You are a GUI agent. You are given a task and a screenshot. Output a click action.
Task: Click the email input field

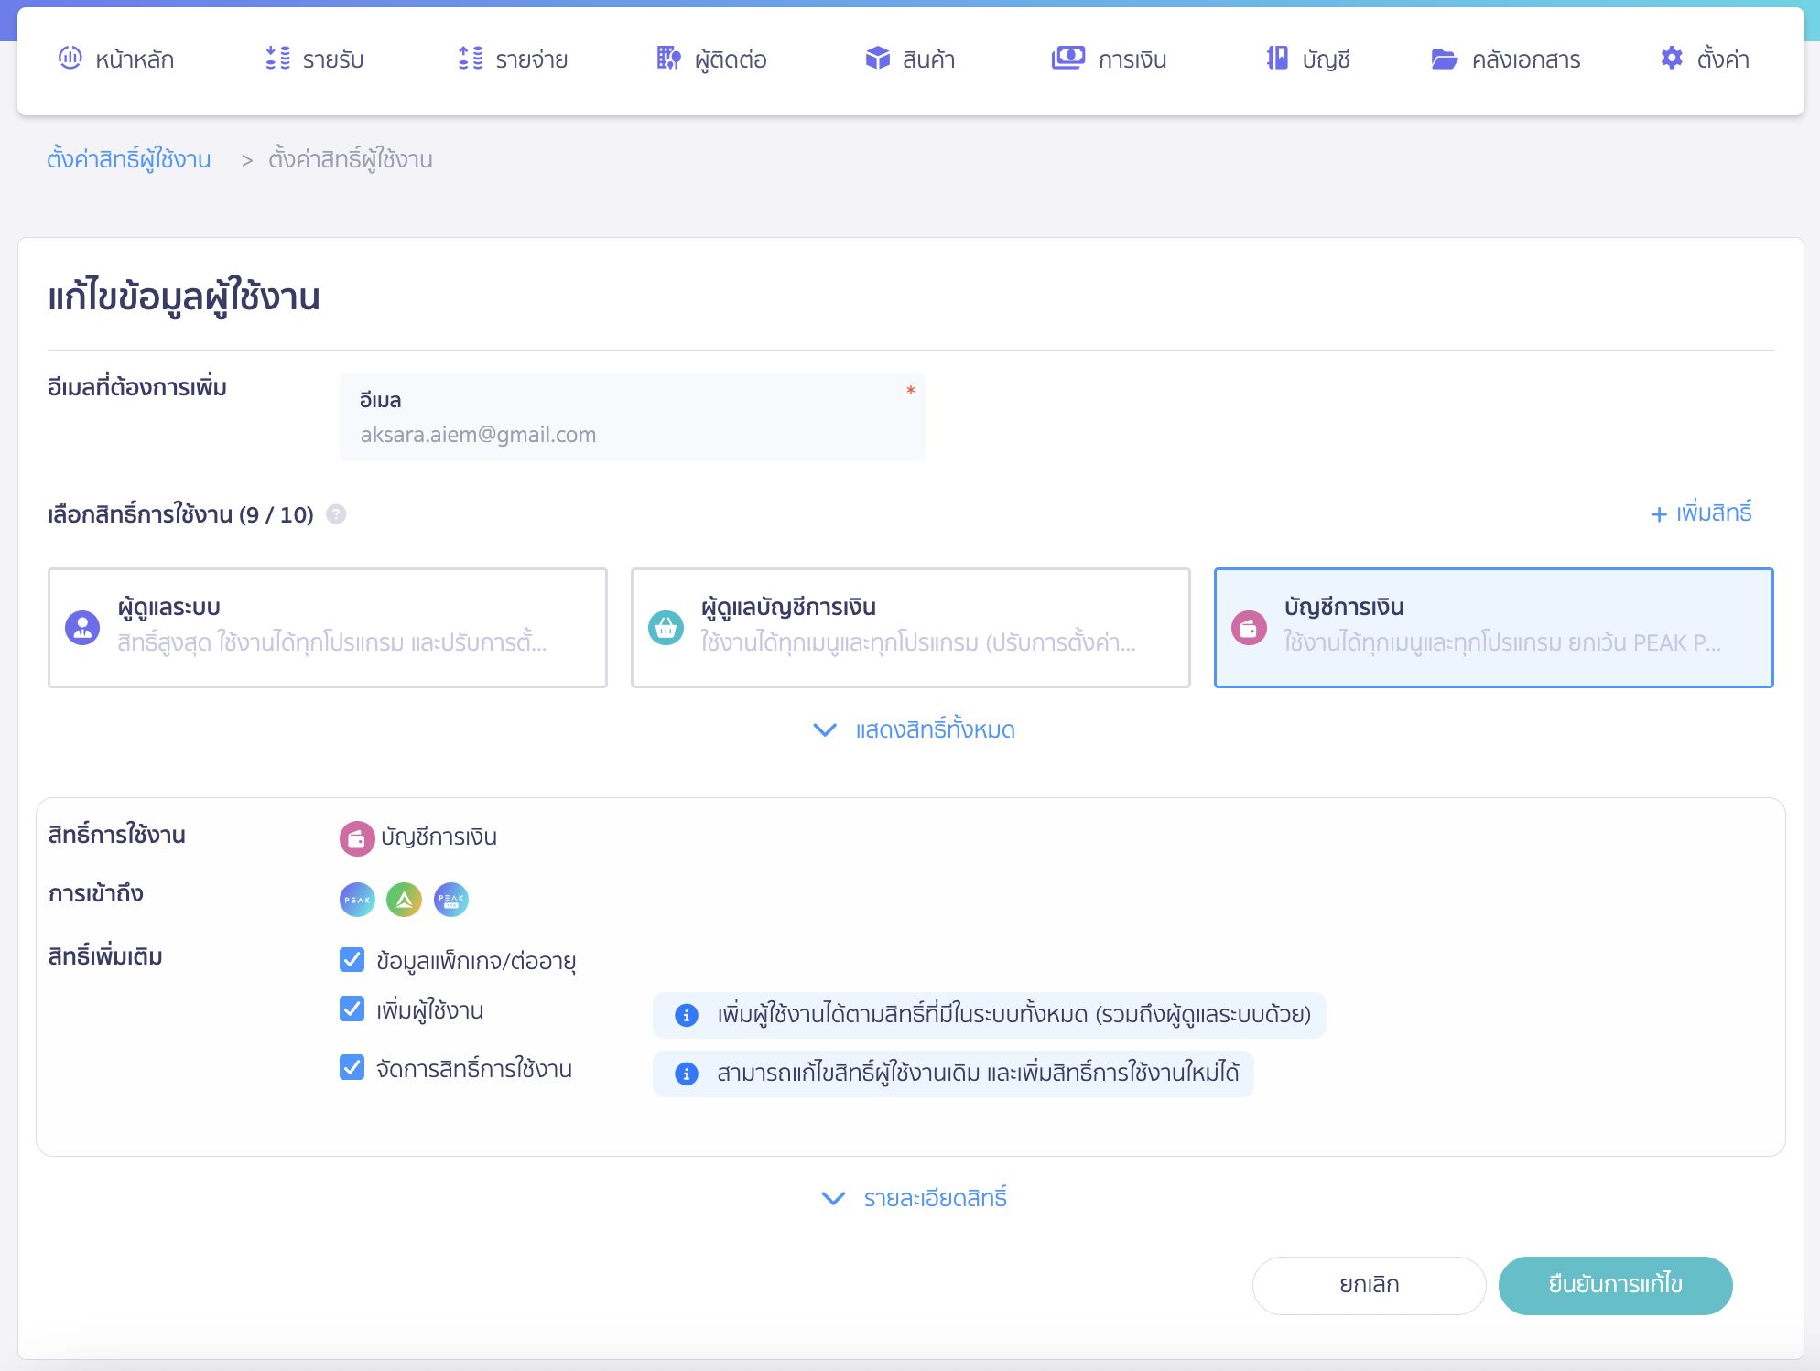click(632, 434)
